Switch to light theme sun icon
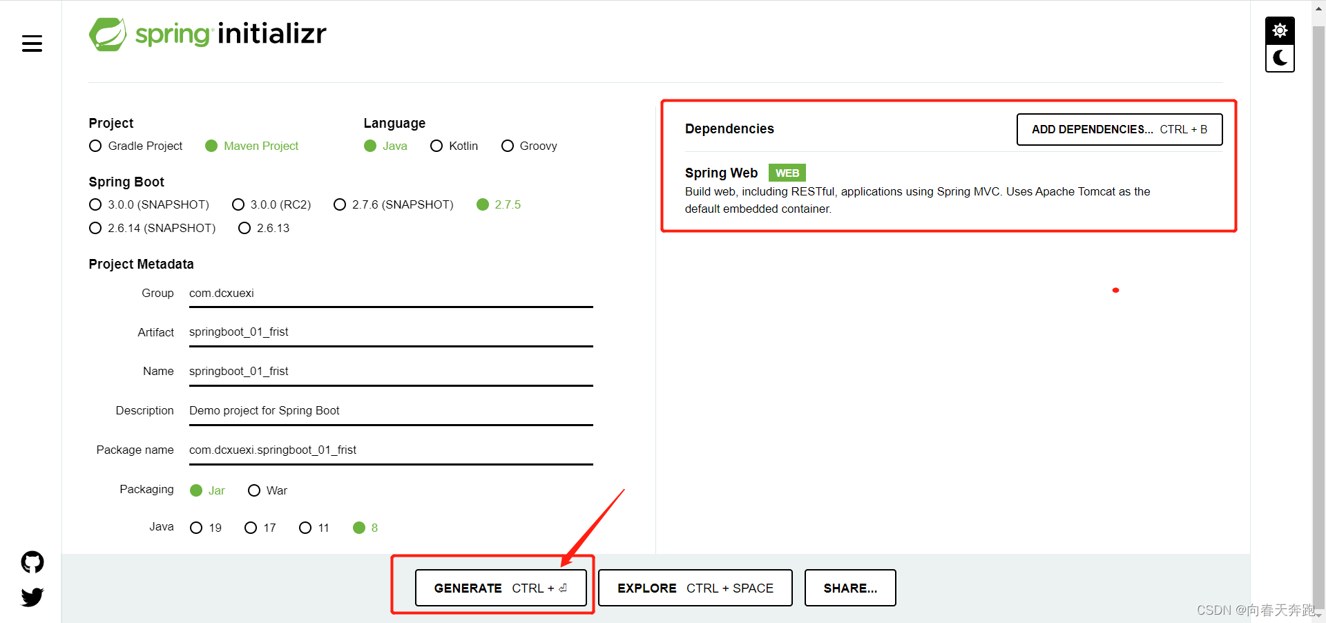Image resolution: width=1326 pixels, height=623 pixels. [1280, 30]
